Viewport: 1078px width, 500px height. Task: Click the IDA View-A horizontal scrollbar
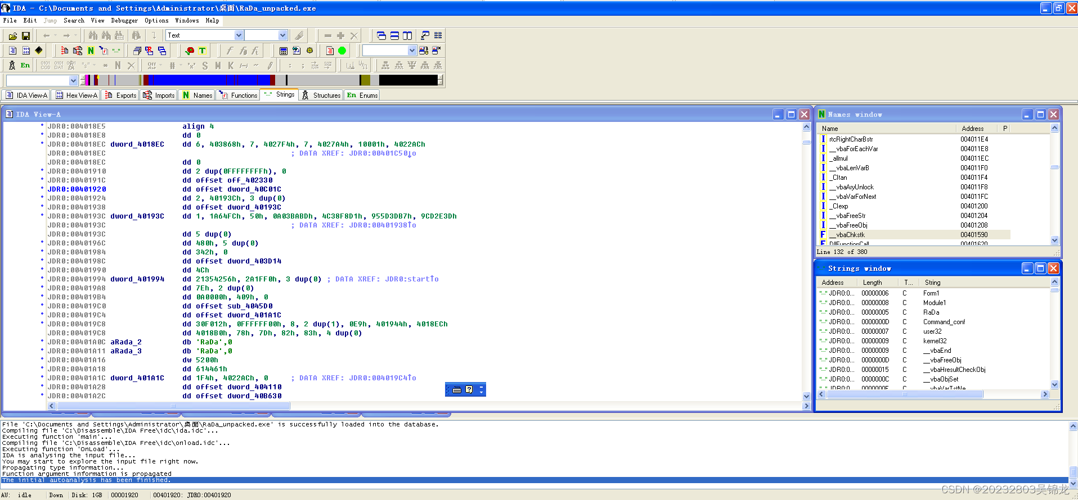point(429,406)
